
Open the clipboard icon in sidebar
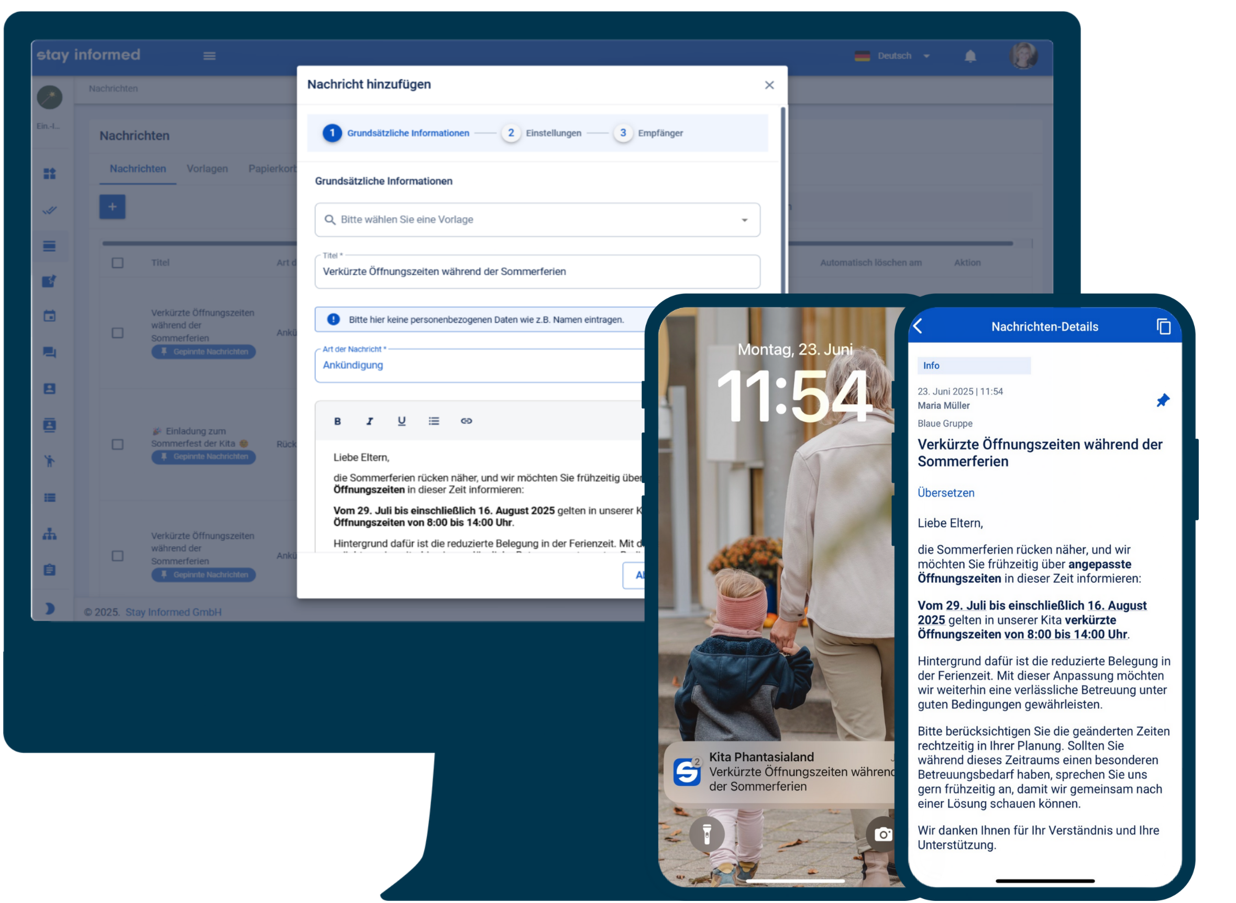pyautogui.click(x=49, y=570)
